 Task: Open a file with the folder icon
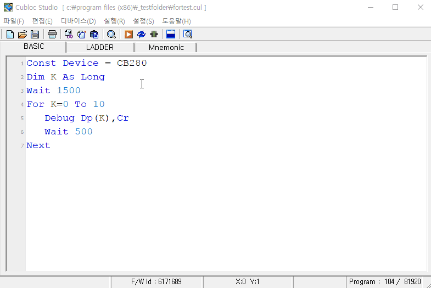[x=23, y=35]
